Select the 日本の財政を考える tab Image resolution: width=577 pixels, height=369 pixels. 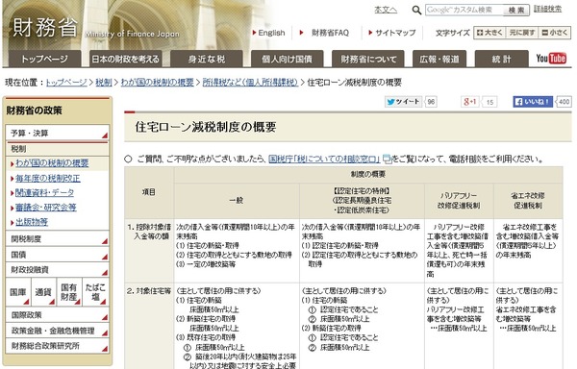click(125, 59)
